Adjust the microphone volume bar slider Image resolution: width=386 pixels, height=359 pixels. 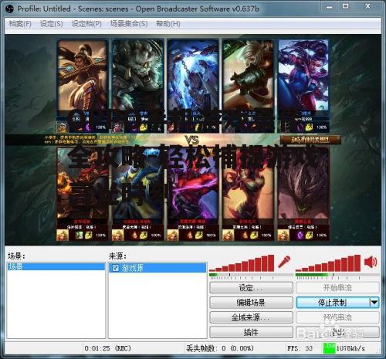coord(242,263)
